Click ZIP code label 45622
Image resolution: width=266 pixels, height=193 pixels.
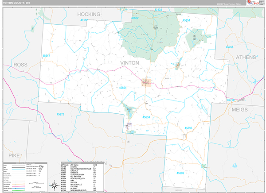pos(135,18)
